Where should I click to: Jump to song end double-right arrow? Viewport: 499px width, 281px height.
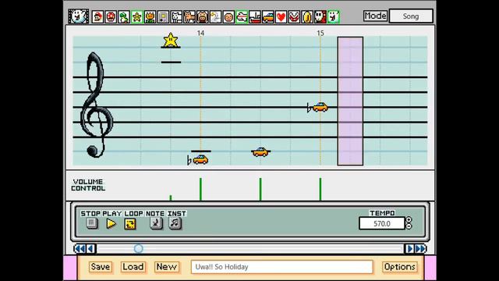click(x=420, y=248)
